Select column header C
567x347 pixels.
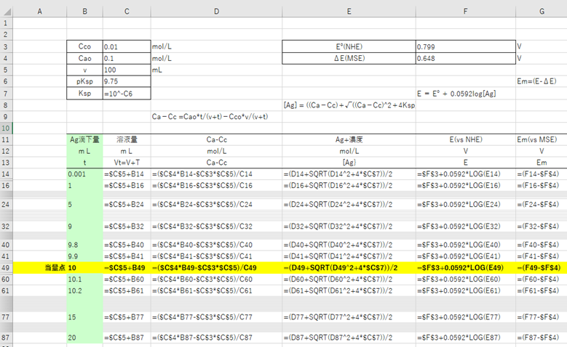tap(127, 12)
